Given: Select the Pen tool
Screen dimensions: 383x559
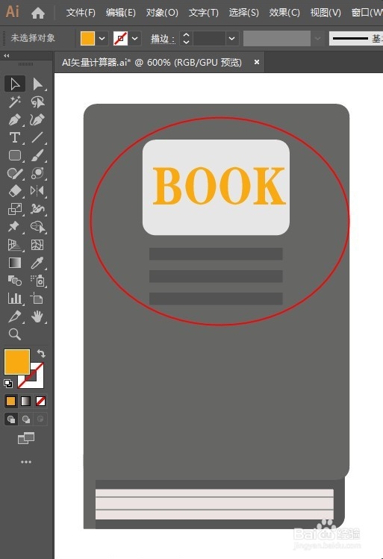Looking at the screenshot, I should [x=15, y=119].
